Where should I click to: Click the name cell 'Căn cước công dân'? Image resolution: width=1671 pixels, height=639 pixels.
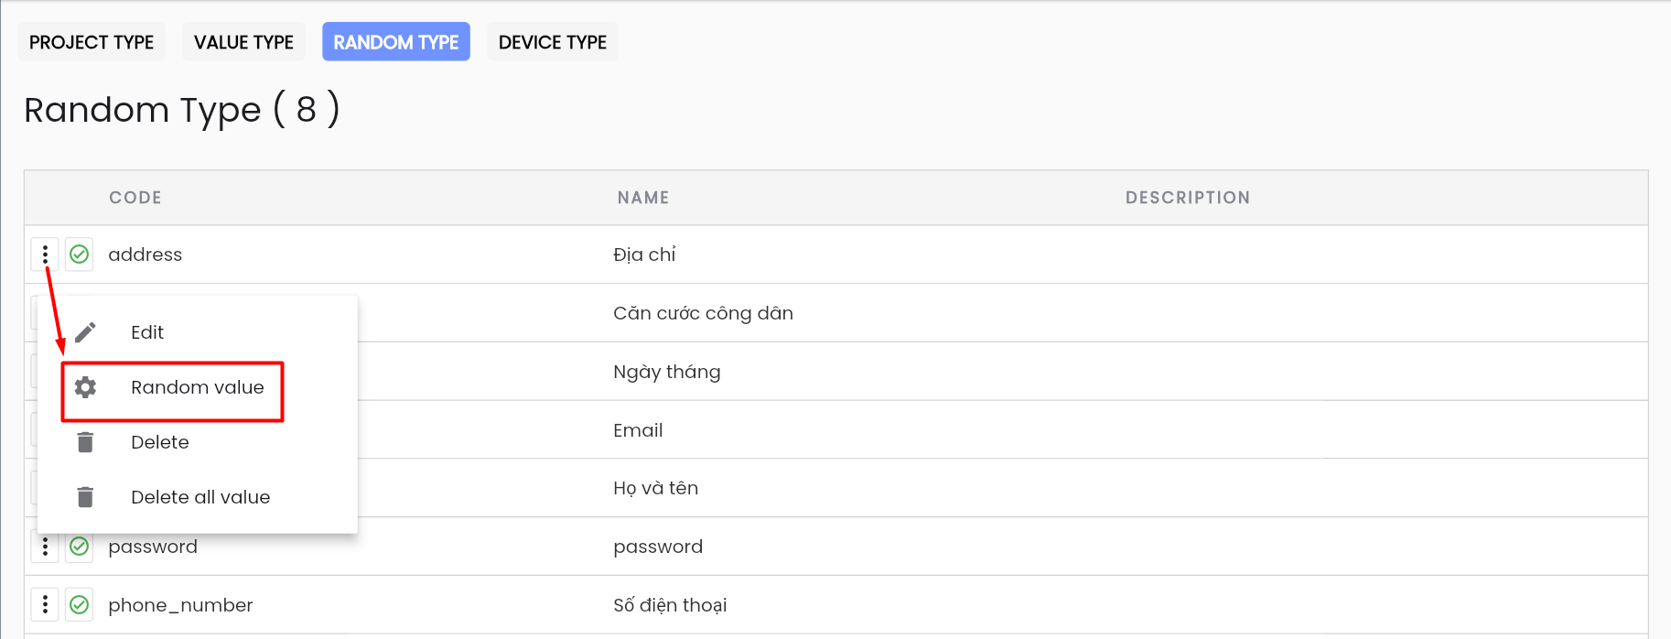pyautogui.click(x=703, y=313)
